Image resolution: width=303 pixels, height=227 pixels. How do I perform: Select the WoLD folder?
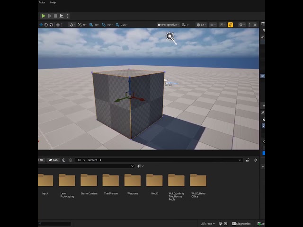154,184
